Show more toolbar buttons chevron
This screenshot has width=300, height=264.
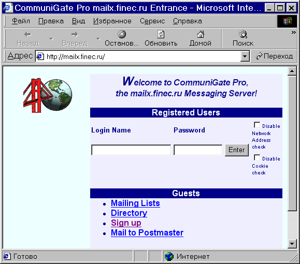pos(293,33)
